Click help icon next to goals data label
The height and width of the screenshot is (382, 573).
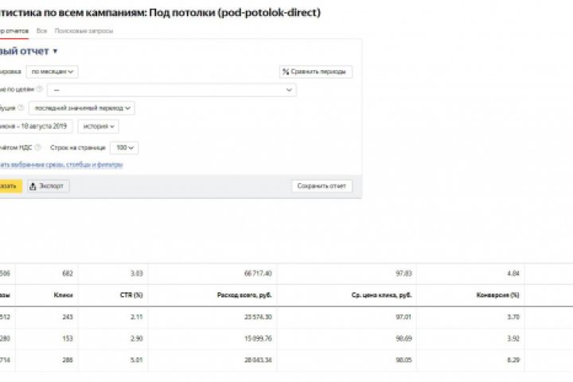[x=40, y=89]
